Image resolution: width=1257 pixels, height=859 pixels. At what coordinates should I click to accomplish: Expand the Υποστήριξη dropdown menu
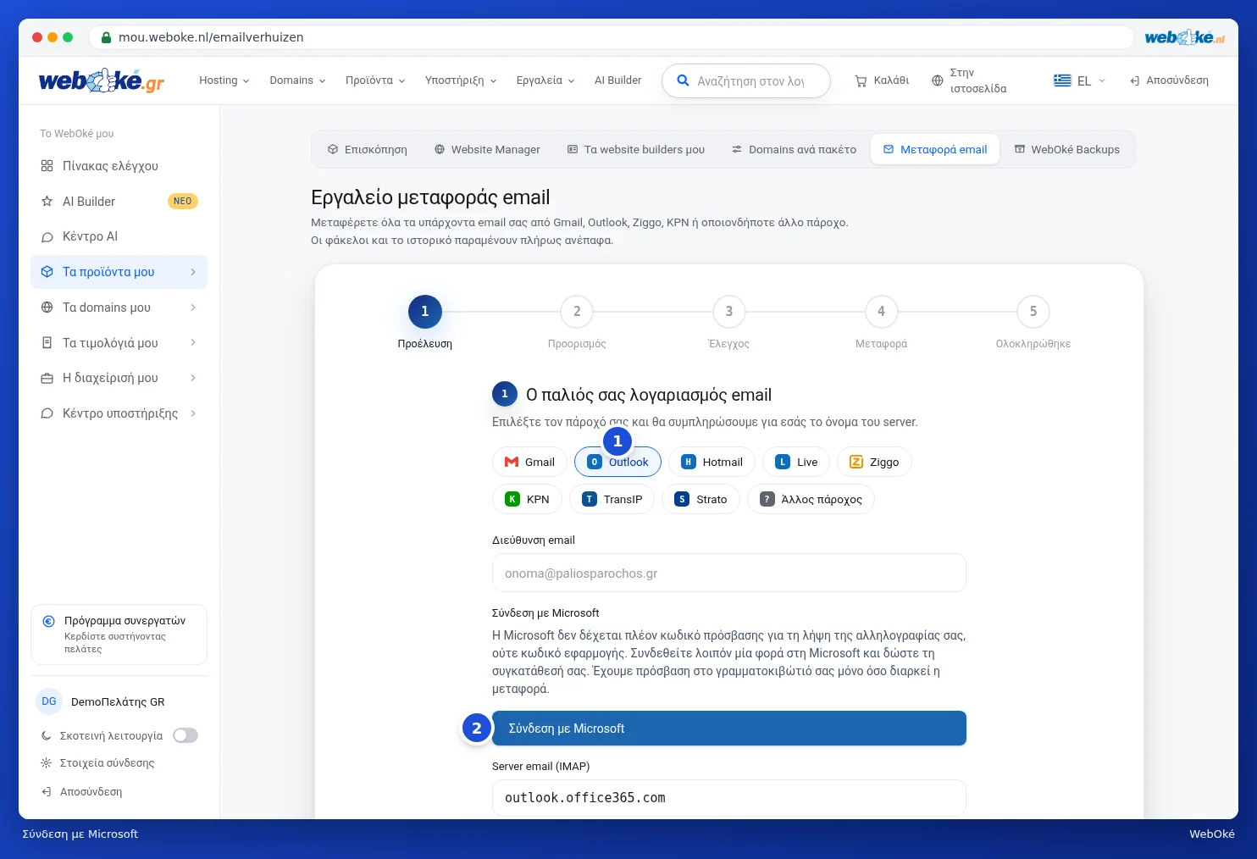point(461,80)
